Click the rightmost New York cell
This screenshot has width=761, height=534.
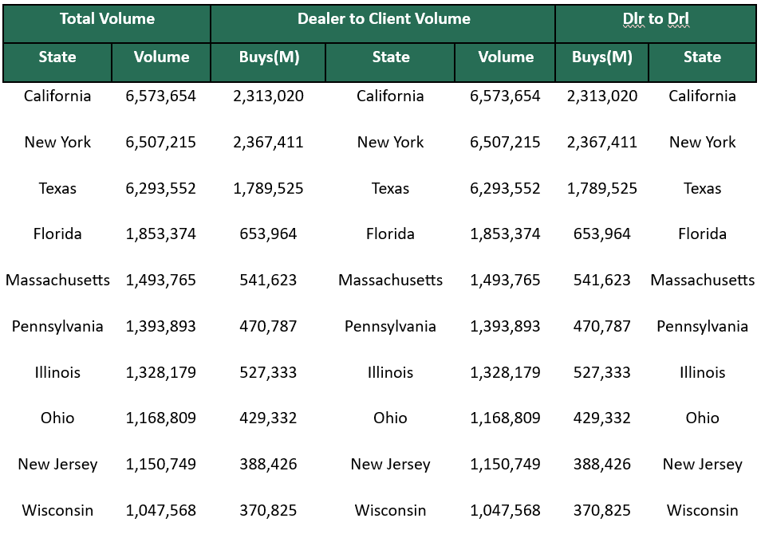click(x=702, y=143)
